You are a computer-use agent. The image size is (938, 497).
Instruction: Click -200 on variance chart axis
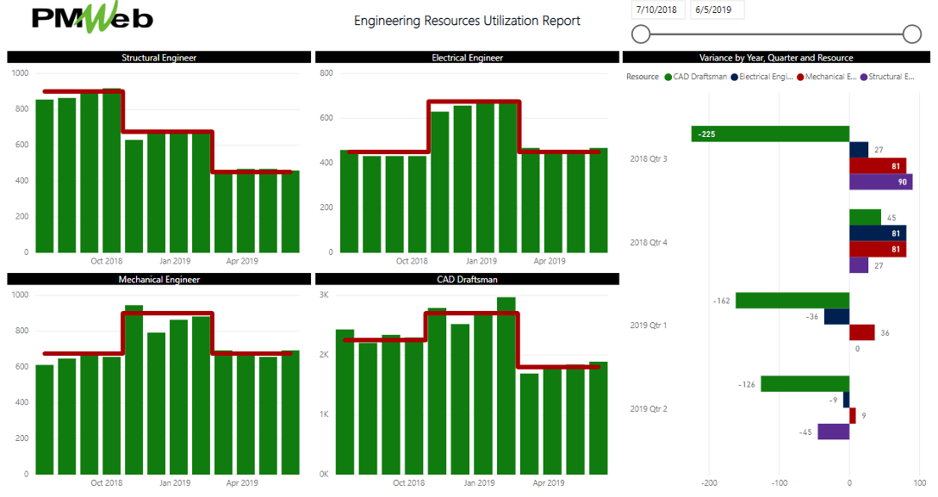(x=709, y=482)
